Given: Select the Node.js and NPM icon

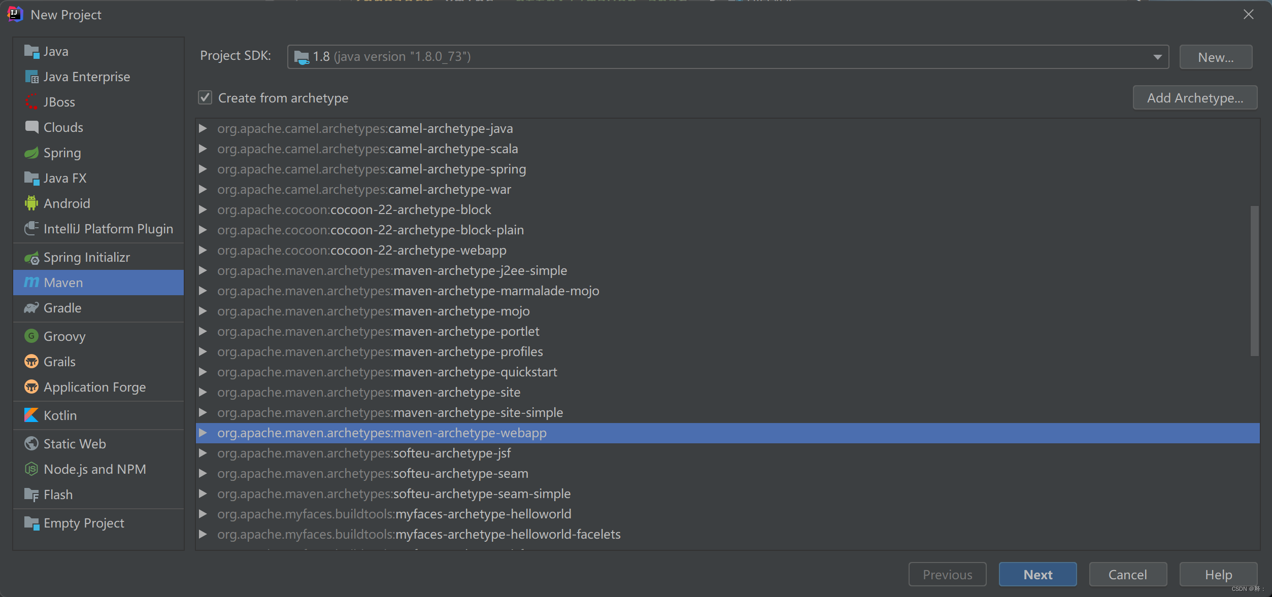Looking at the screenshot, I should [31, 469].
